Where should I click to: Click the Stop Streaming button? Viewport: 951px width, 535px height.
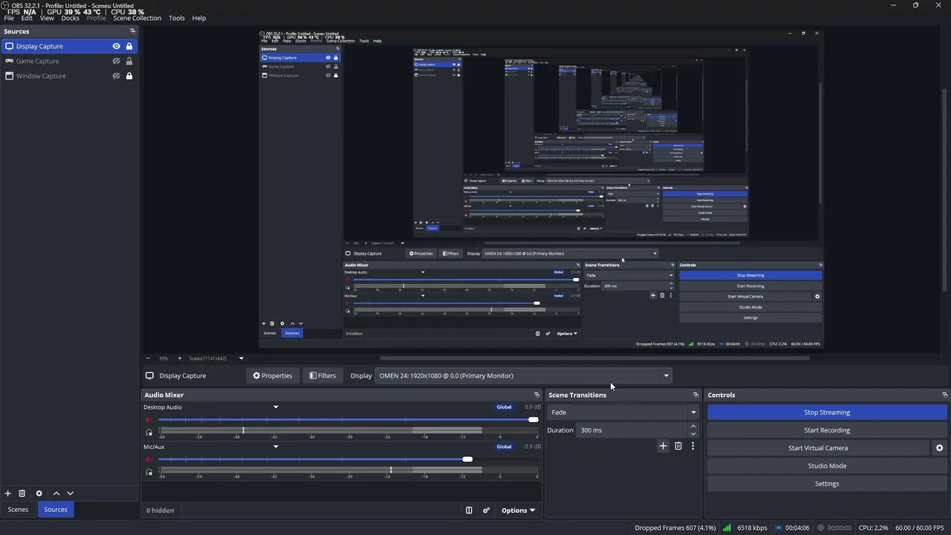pyautogui.click(x=827, y=412)
